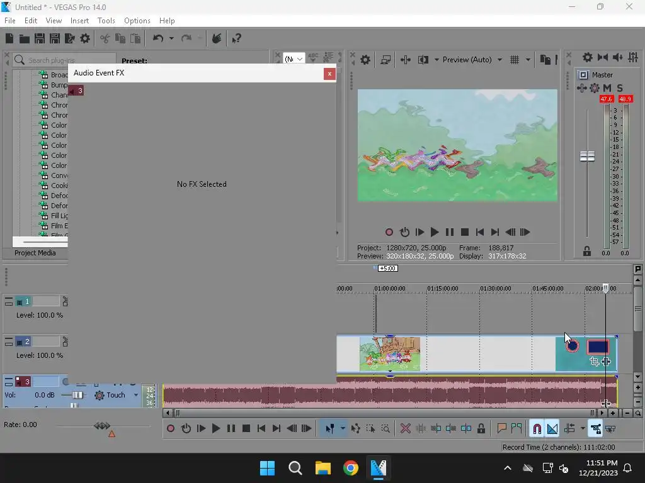Select the Zoom Edit tool
The height and width of the screenshot is (483, 645).
(x=385, y=429)
